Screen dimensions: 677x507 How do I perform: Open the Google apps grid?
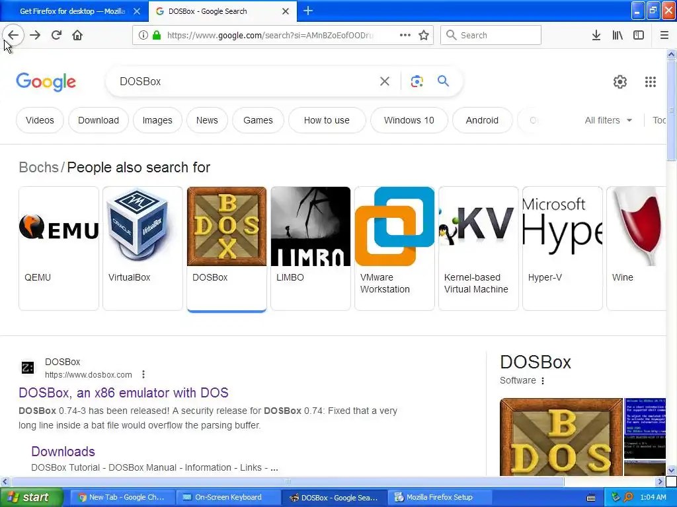pos(651,81)
